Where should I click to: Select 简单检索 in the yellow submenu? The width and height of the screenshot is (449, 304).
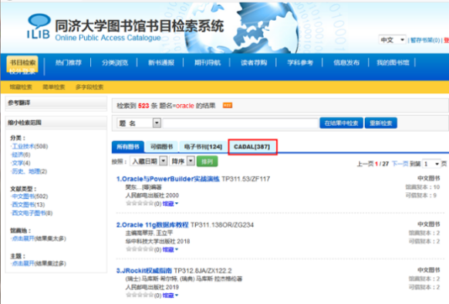[53, 87]
